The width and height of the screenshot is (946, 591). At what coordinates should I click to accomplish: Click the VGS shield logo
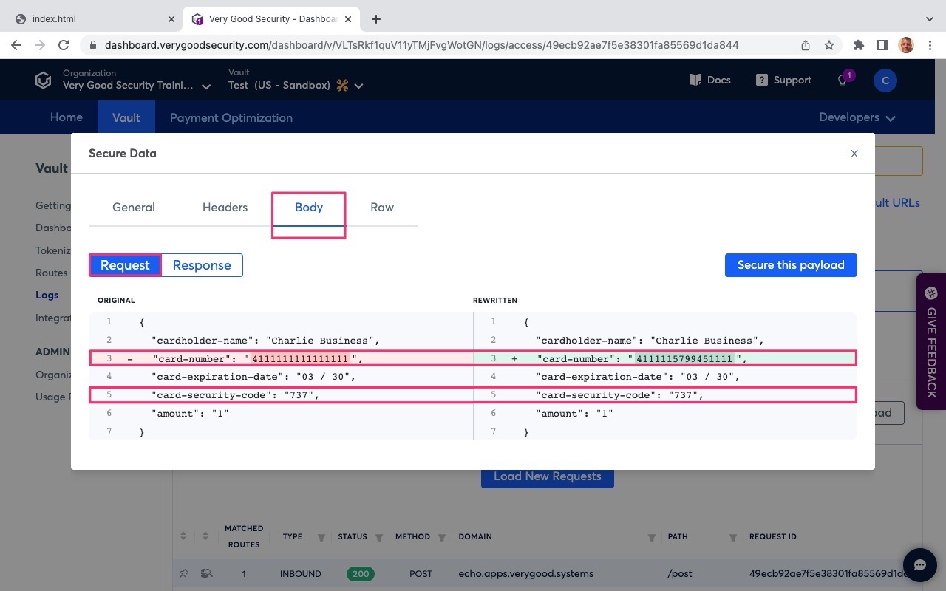44,80
